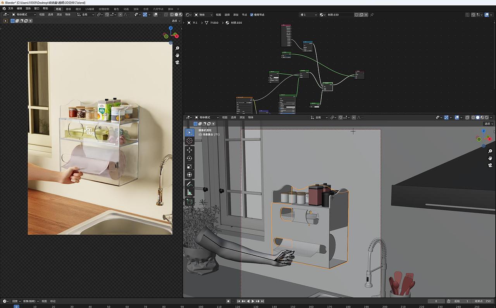496x308 pixels.
Task: Switch to the 几何节点 workspace tab
Action: [x=158, y=9]
